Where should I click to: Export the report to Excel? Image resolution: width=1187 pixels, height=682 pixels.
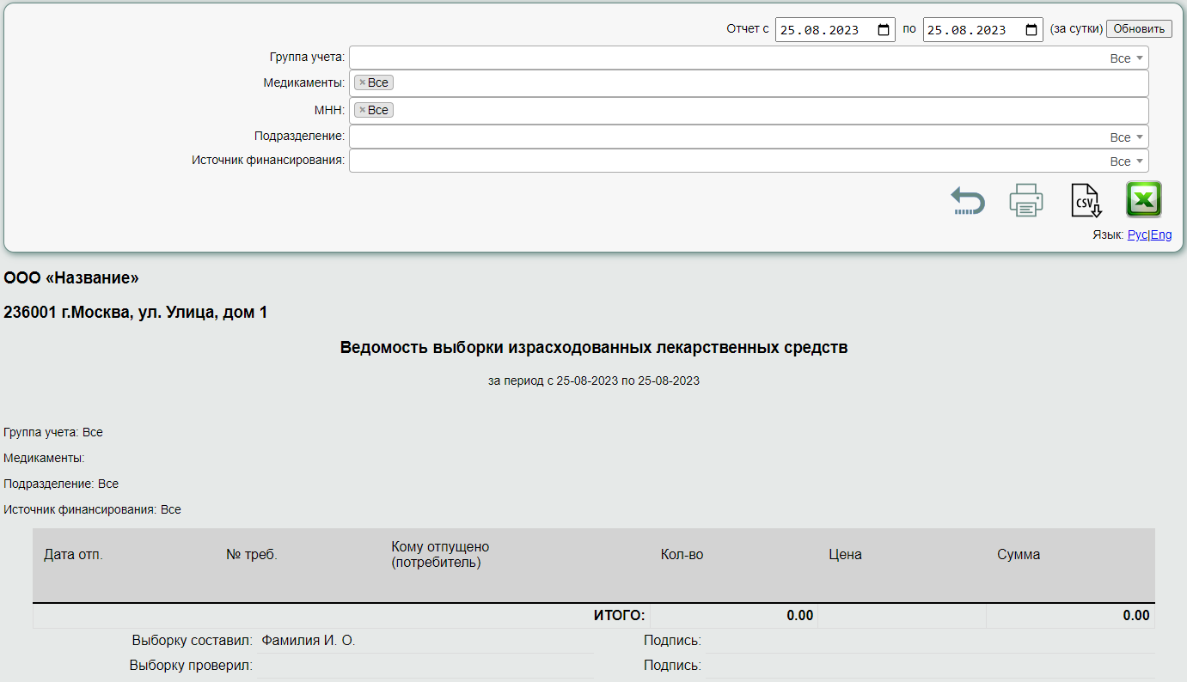pos(1143,200)
